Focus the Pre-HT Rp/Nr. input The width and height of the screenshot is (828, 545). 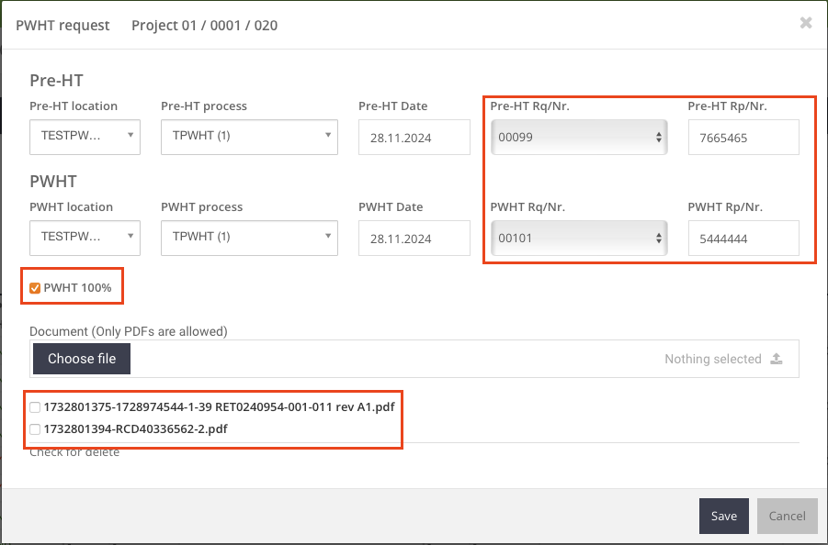(743, 138)
